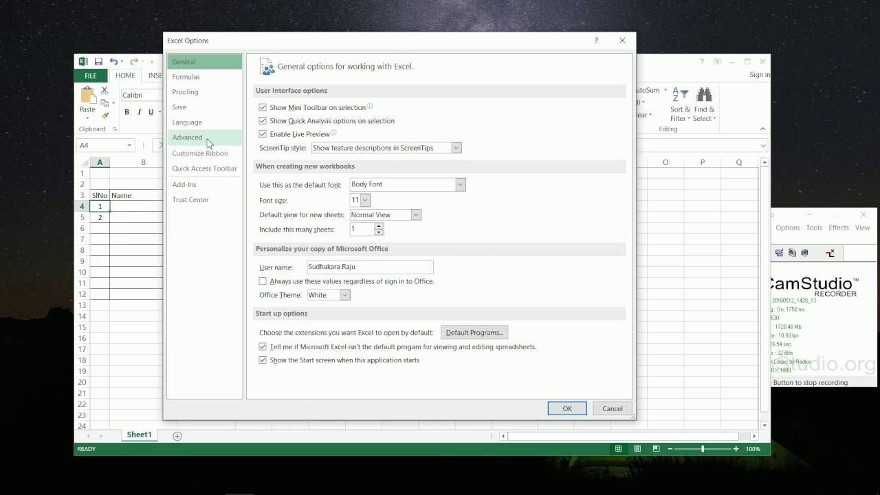Toggle Underline formatting in the ribbon

[151, 112]
